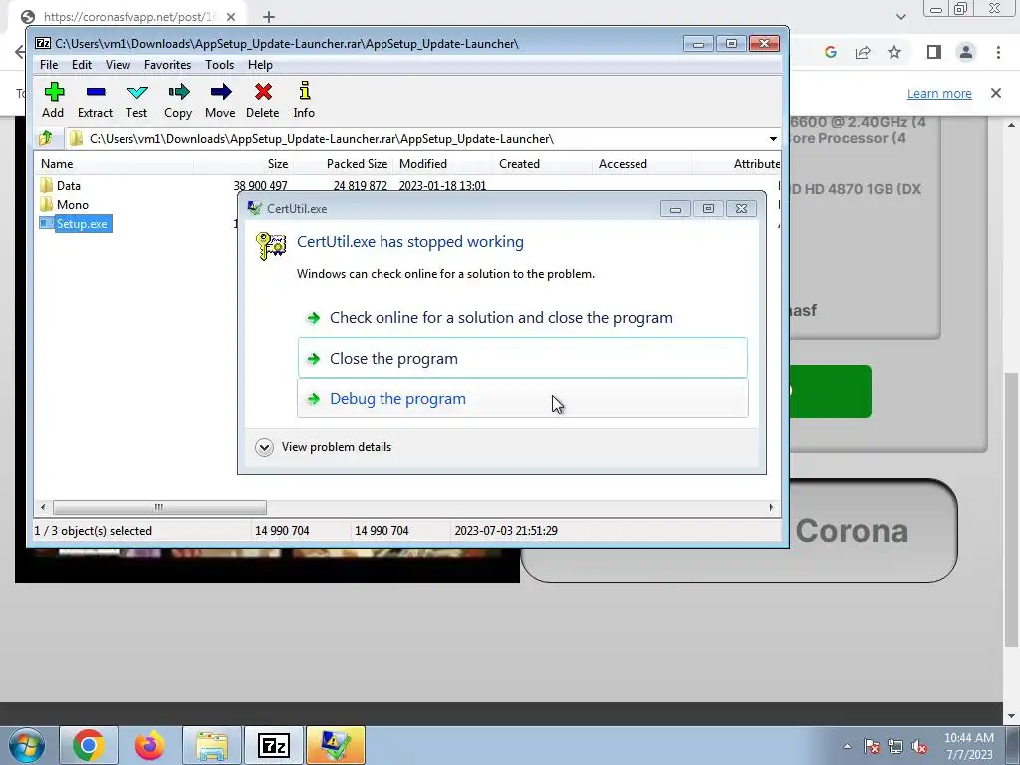Open Chrome tab search chevron
Image resolution: width=1020 pixels, height=765 pixels.
[x=900, y=17]
